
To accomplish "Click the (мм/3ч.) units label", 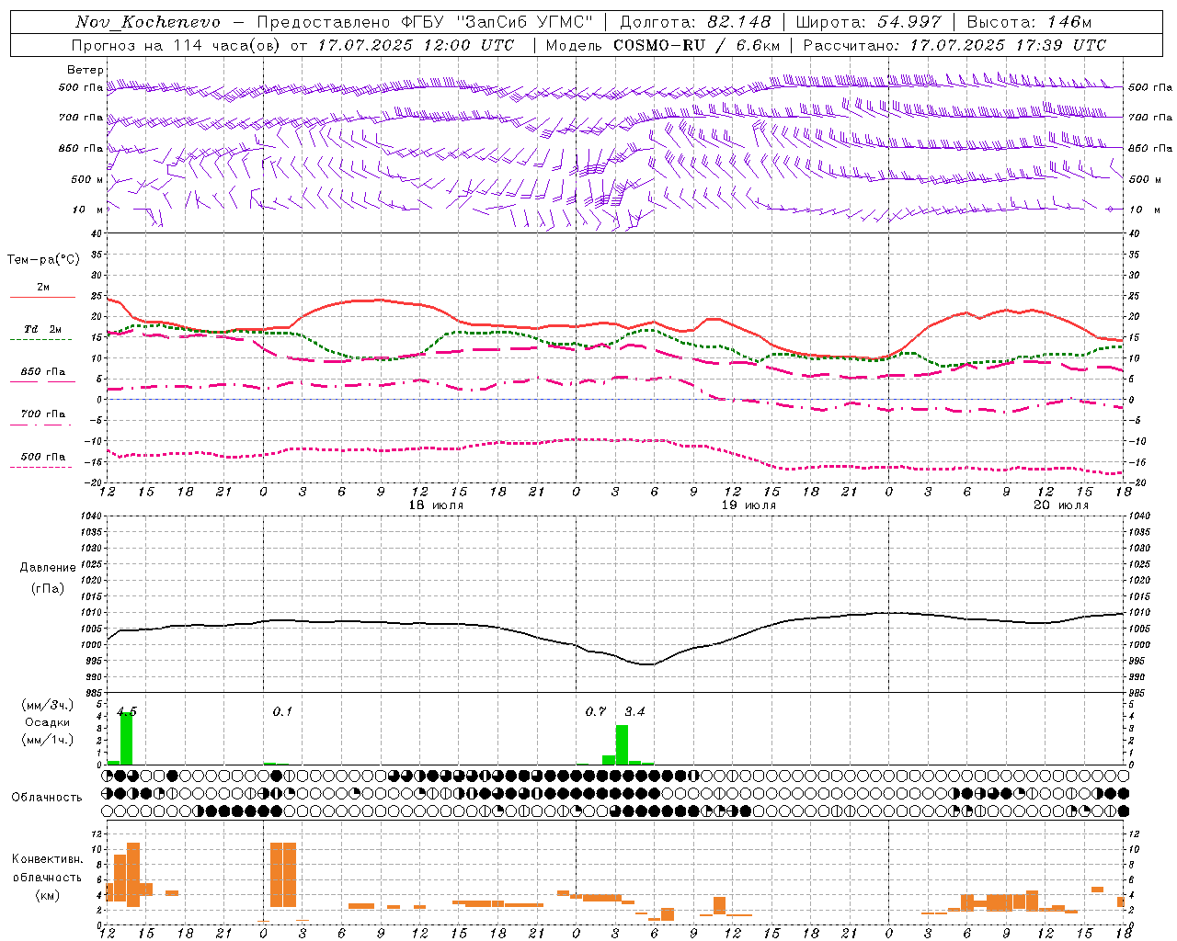I will click(47, 706).
